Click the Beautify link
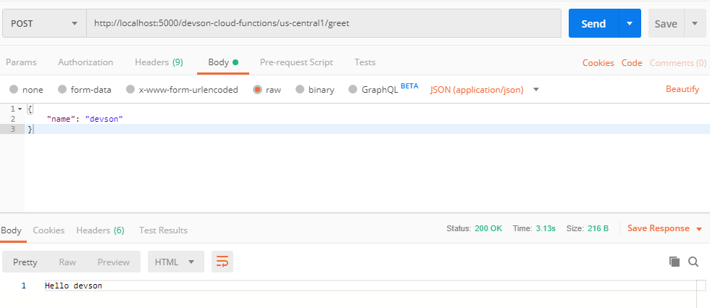 [682, 89]
